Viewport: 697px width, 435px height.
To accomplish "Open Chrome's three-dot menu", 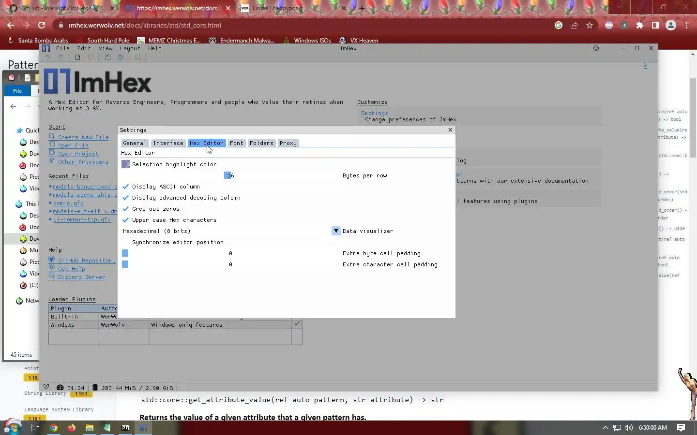I will point(686,25).
